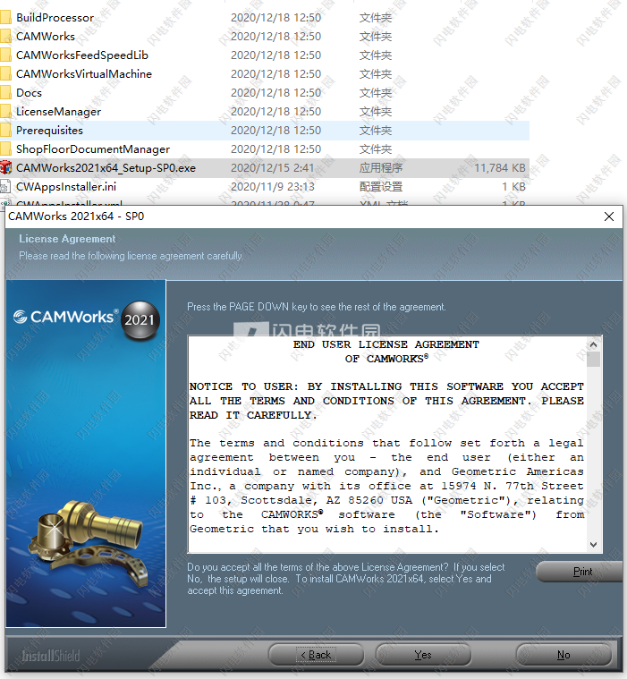The height and width of the screenshot is (679, 627).
Task: Click the BuildProcessor folder icon
Action: tap(5, 17)
